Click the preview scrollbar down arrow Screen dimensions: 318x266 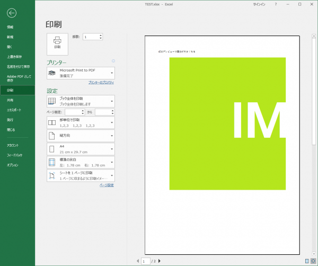point(314,254)
